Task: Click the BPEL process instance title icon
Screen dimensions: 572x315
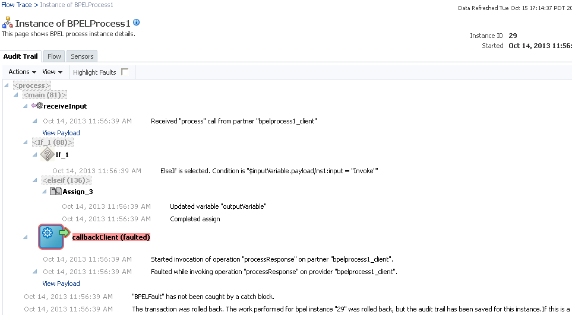Action: [x=7, y=23]
